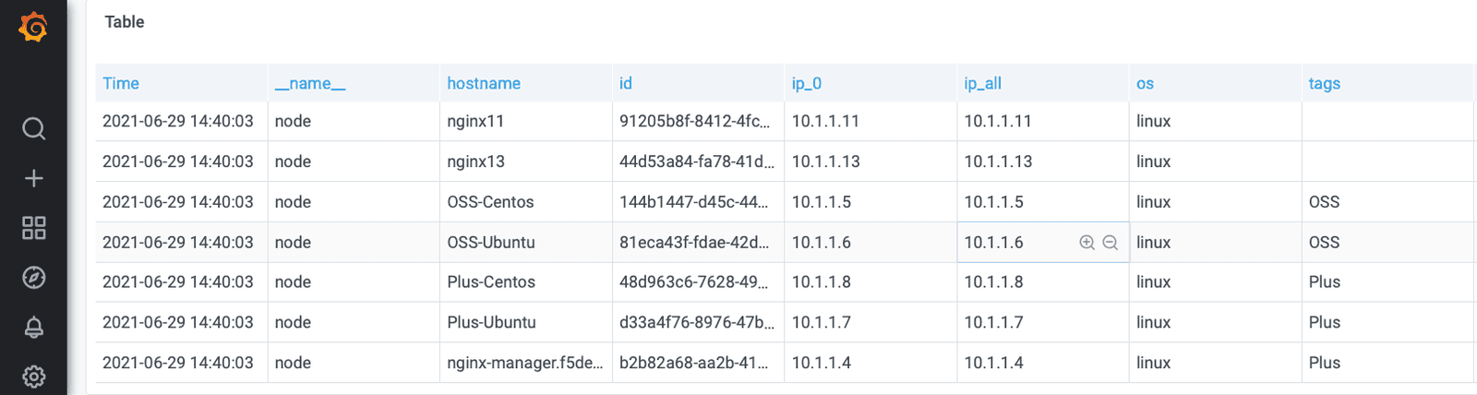Click the OSS-Centos hostname cell

click(x=490, y=202)
